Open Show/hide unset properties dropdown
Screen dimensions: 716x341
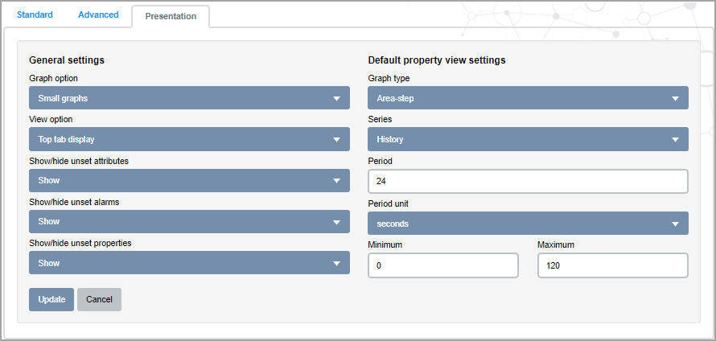pyautogui.click(x=189, y=263)
